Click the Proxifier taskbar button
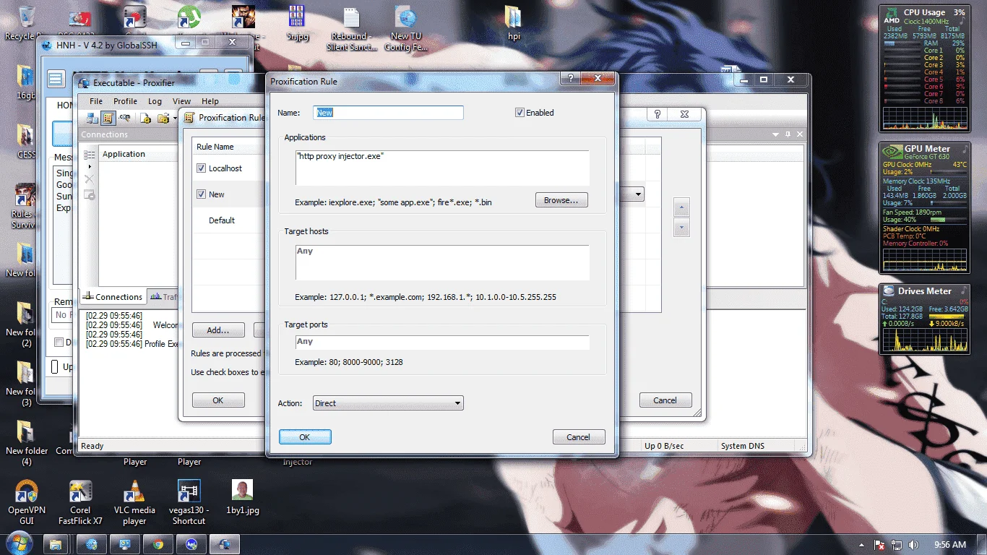 [x=224, y=544]
